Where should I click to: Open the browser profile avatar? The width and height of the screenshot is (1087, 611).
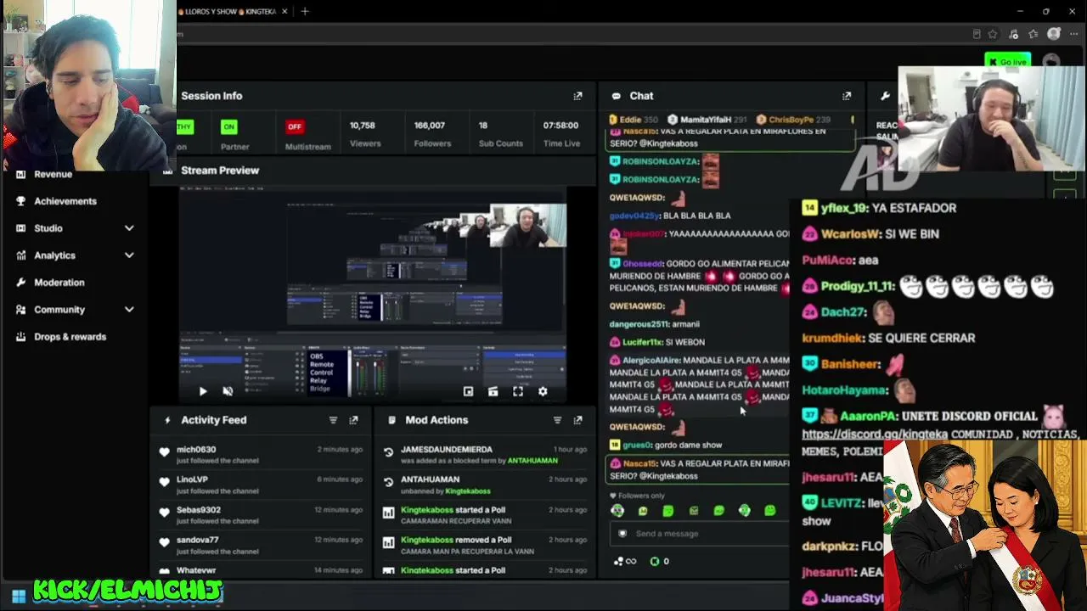[x=1054, y=34]
